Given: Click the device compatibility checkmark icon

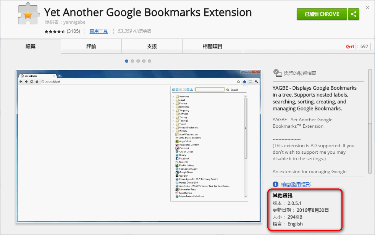Looking at the screenshot, I should click(277, 73).
